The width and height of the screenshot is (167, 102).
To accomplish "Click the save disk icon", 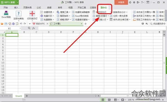I will coord(6,24).
